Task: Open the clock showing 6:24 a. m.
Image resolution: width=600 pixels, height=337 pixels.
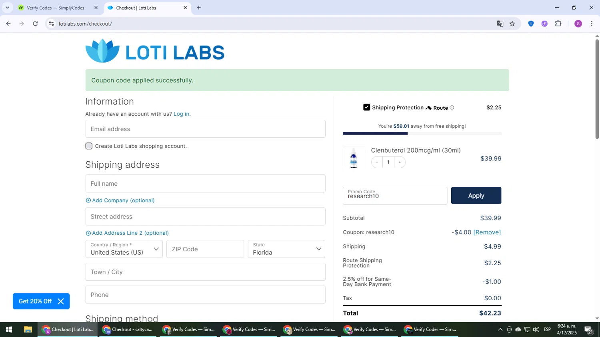Action: pos(567,329)
